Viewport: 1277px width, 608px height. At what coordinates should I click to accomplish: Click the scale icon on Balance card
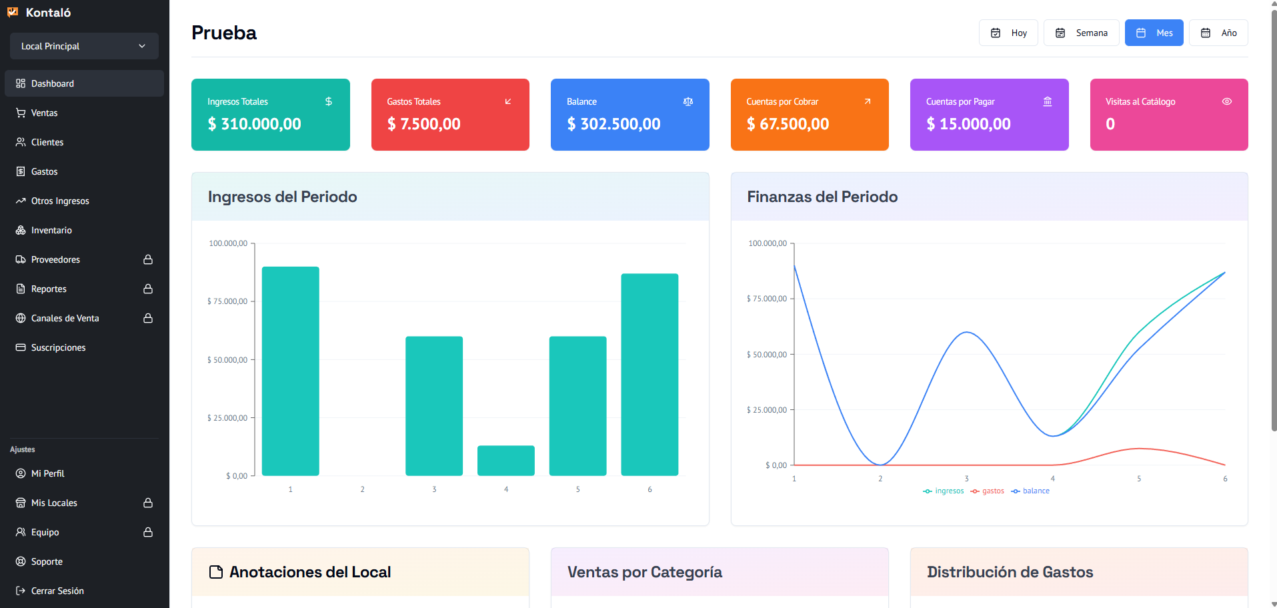[688, 101]
